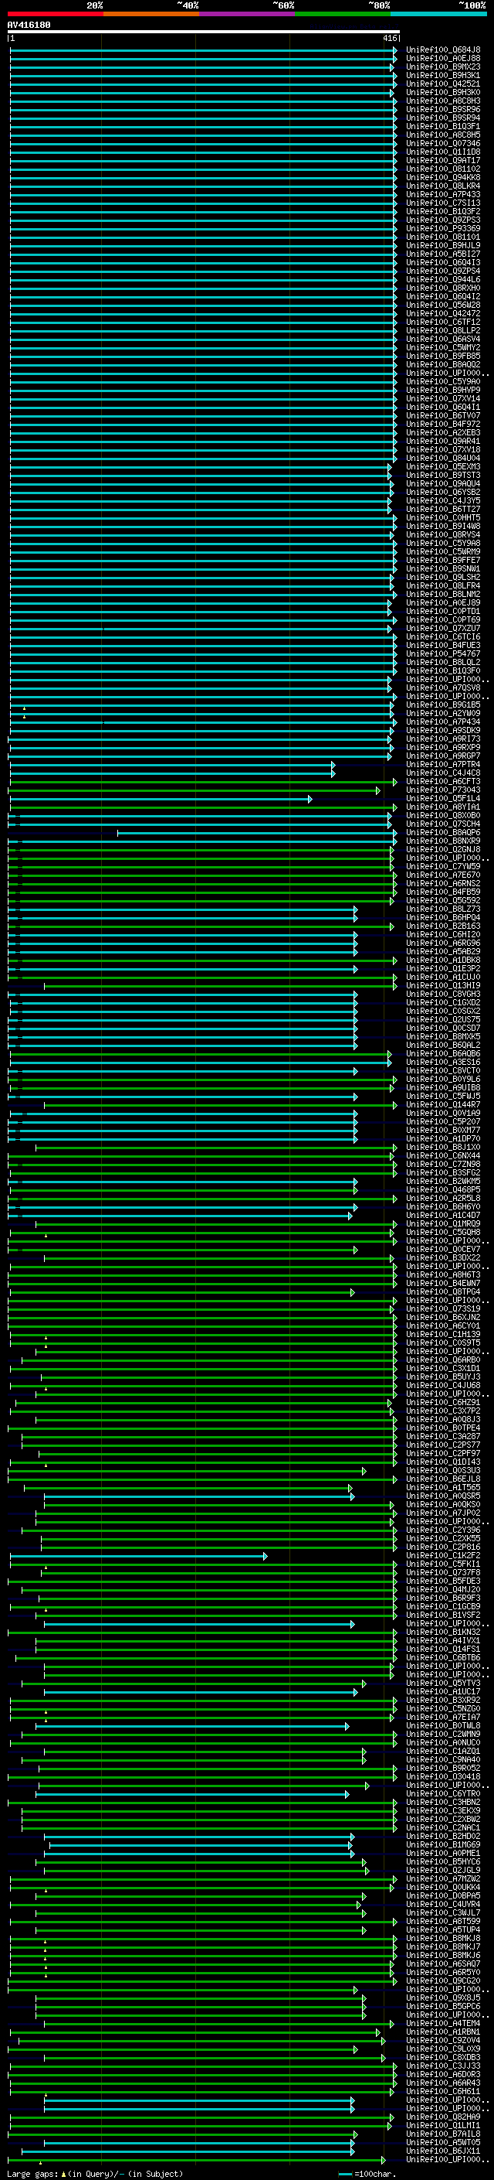The height and width of the screenshot is (2180, 494).
Task: Open hit UniRef100_Q9AT17
Action: [443, 161]
